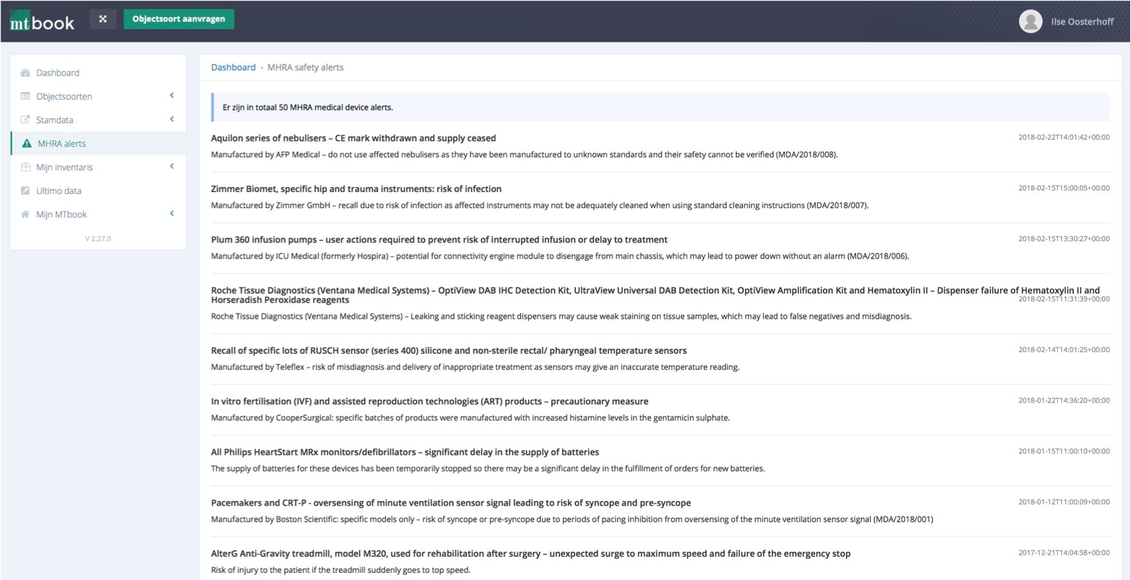1130x580 pixels.
Task: Click Boston Scientific description text
Action: (x=572, y=519)
